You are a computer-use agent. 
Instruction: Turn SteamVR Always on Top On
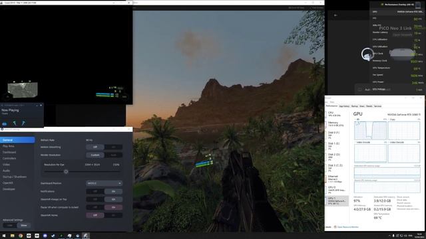coord(113,199)
